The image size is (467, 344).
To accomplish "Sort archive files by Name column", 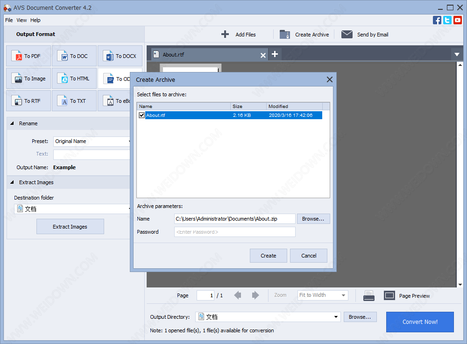I will click(x=184, y=106).
